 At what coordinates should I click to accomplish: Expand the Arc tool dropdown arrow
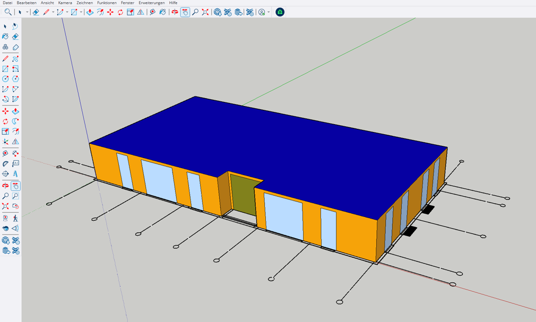(67, 12)
